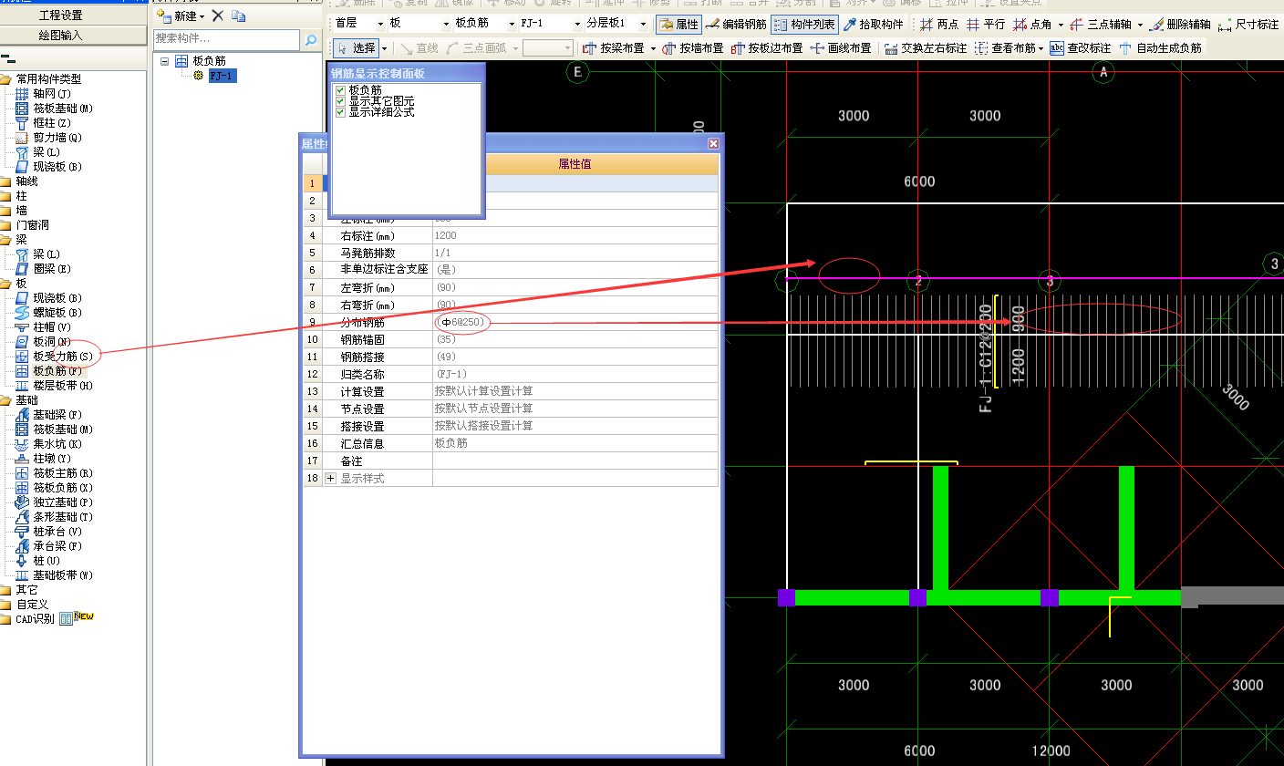This screenshot has height=766, width=1284.
Task: Toggle the 板负筋 display checkbox
Action: 340,90
